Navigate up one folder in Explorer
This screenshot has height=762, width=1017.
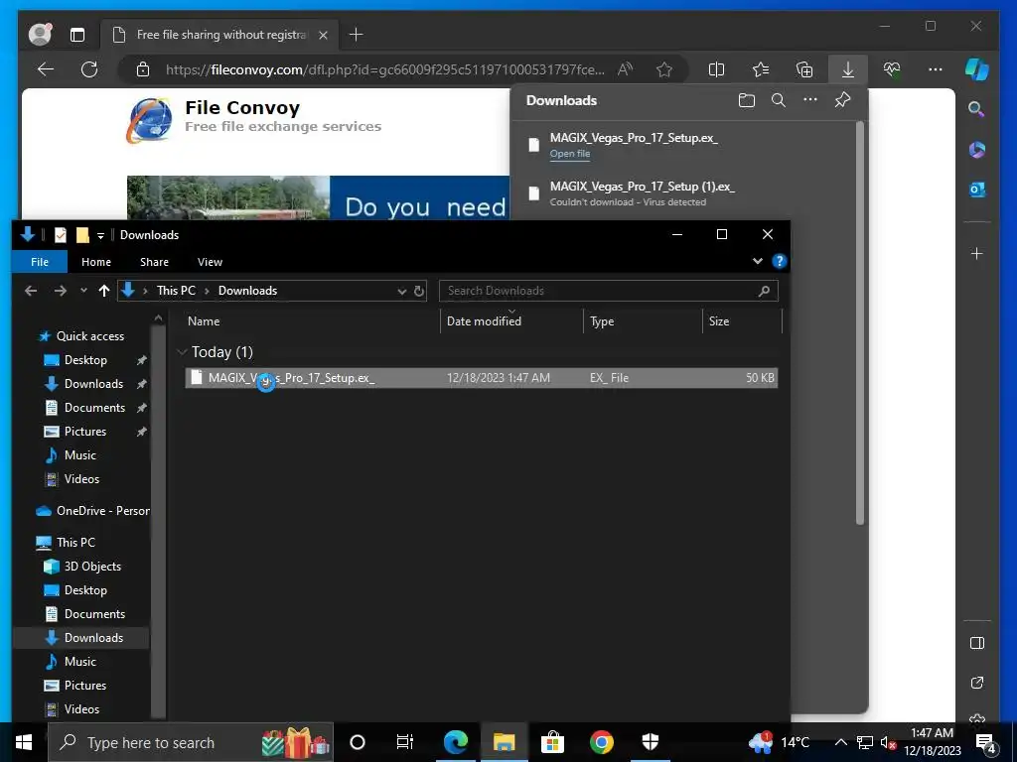pyautogui.click(x=103, y=291)
